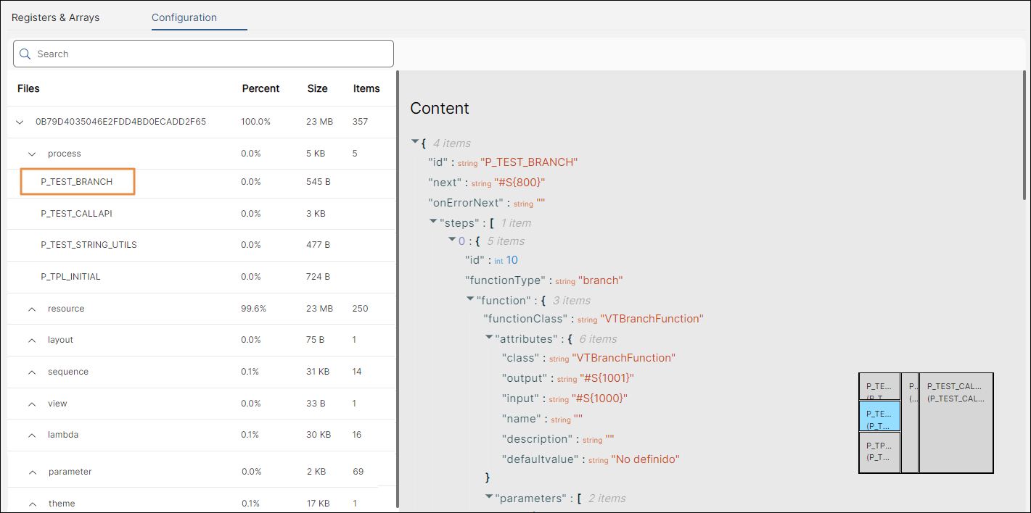Viewport: 1031px width, 513px height.
Task: Collapse the "function" object triangle
Action: tap(470, 299)
